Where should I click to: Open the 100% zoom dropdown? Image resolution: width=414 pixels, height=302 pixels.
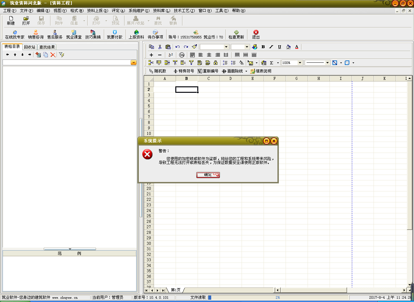(x=300, y=63)
